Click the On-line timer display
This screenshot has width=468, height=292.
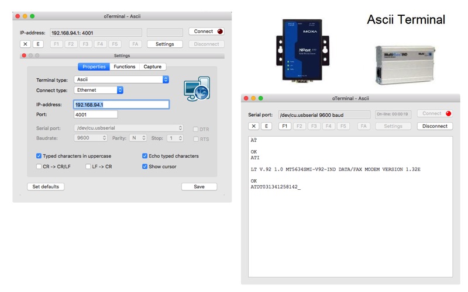(x=393, y=114)
